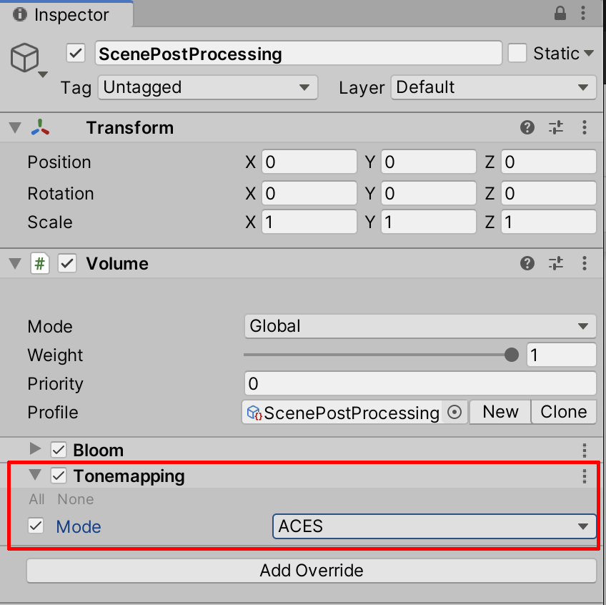Expand the Bloom override foldout

point(36,450)
